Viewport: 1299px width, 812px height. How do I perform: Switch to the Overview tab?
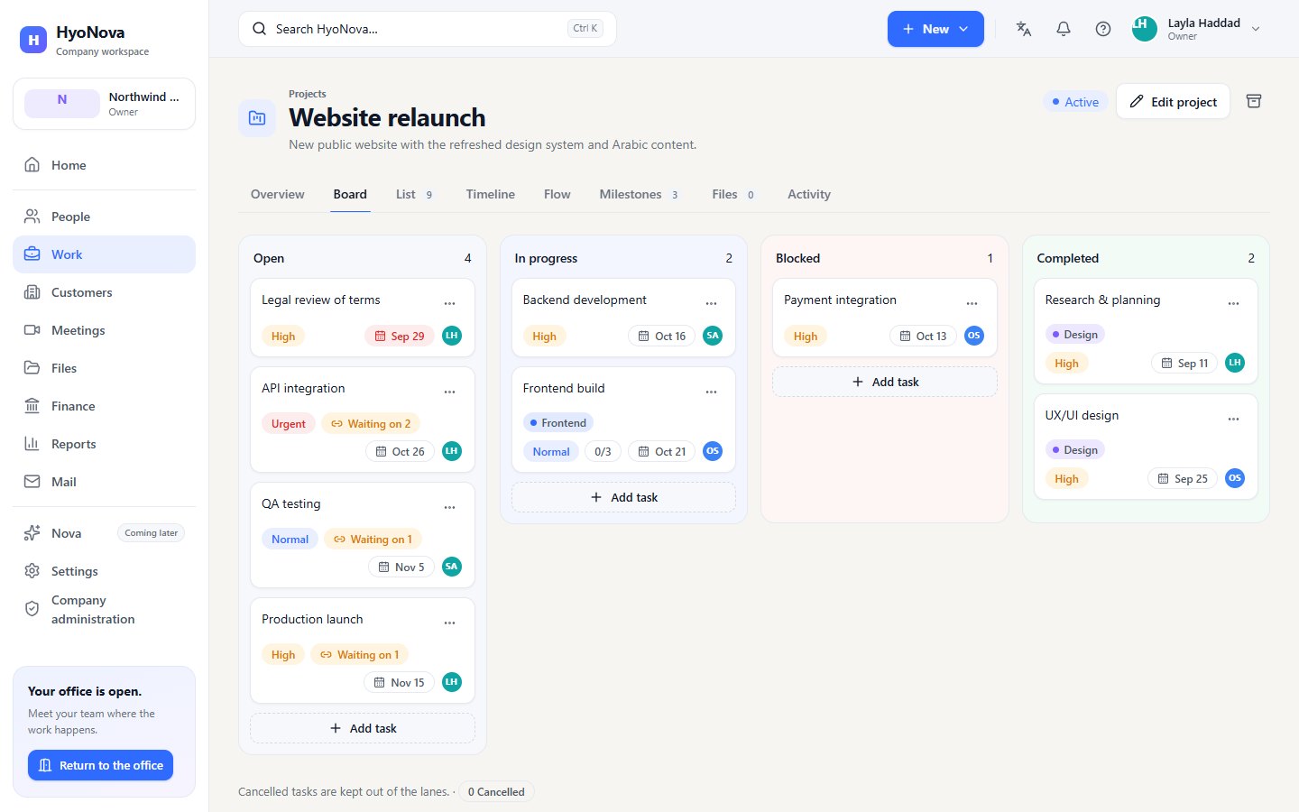278,194
